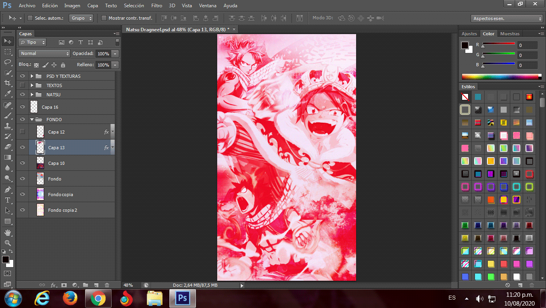Hide layer Capa 16

(22, 107)
